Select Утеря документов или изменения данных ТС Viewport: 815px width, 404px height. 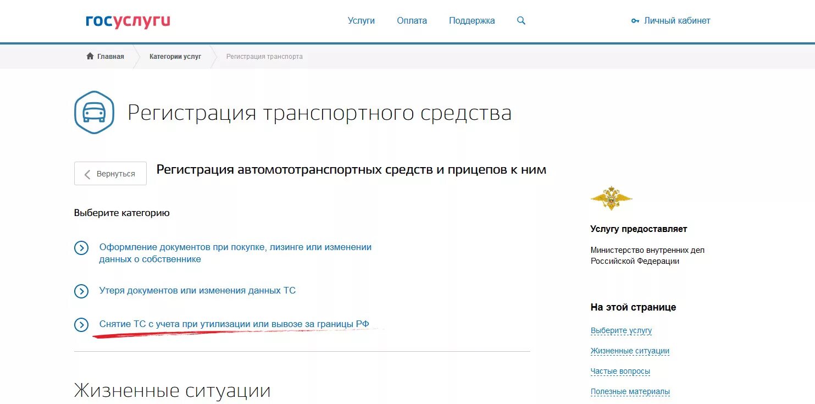(197, 290)
